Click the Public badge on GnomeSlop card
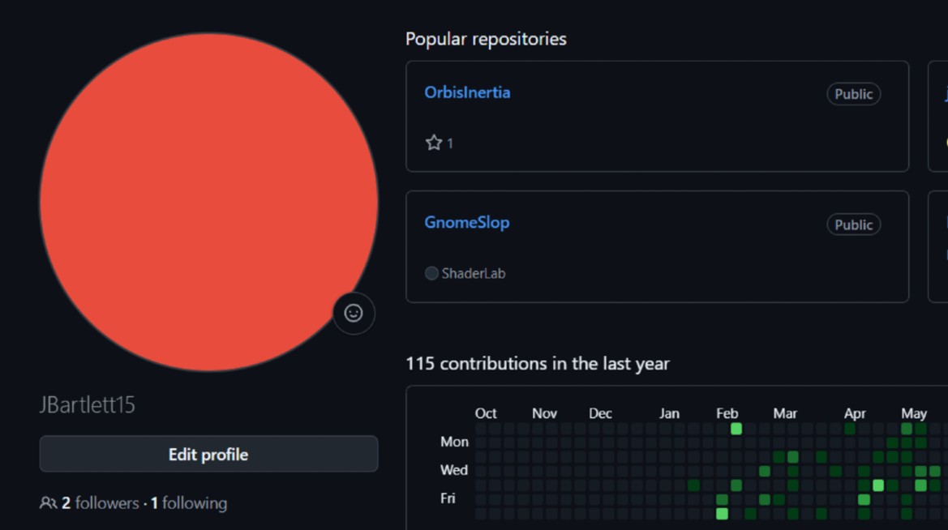This screenshot has width=948, height=530. pos(853,224)
